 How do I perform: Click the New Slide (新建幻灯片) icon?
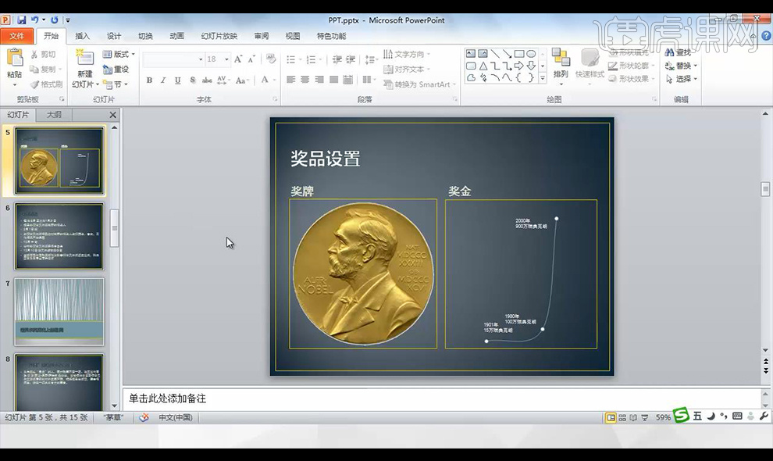(85, 57)
